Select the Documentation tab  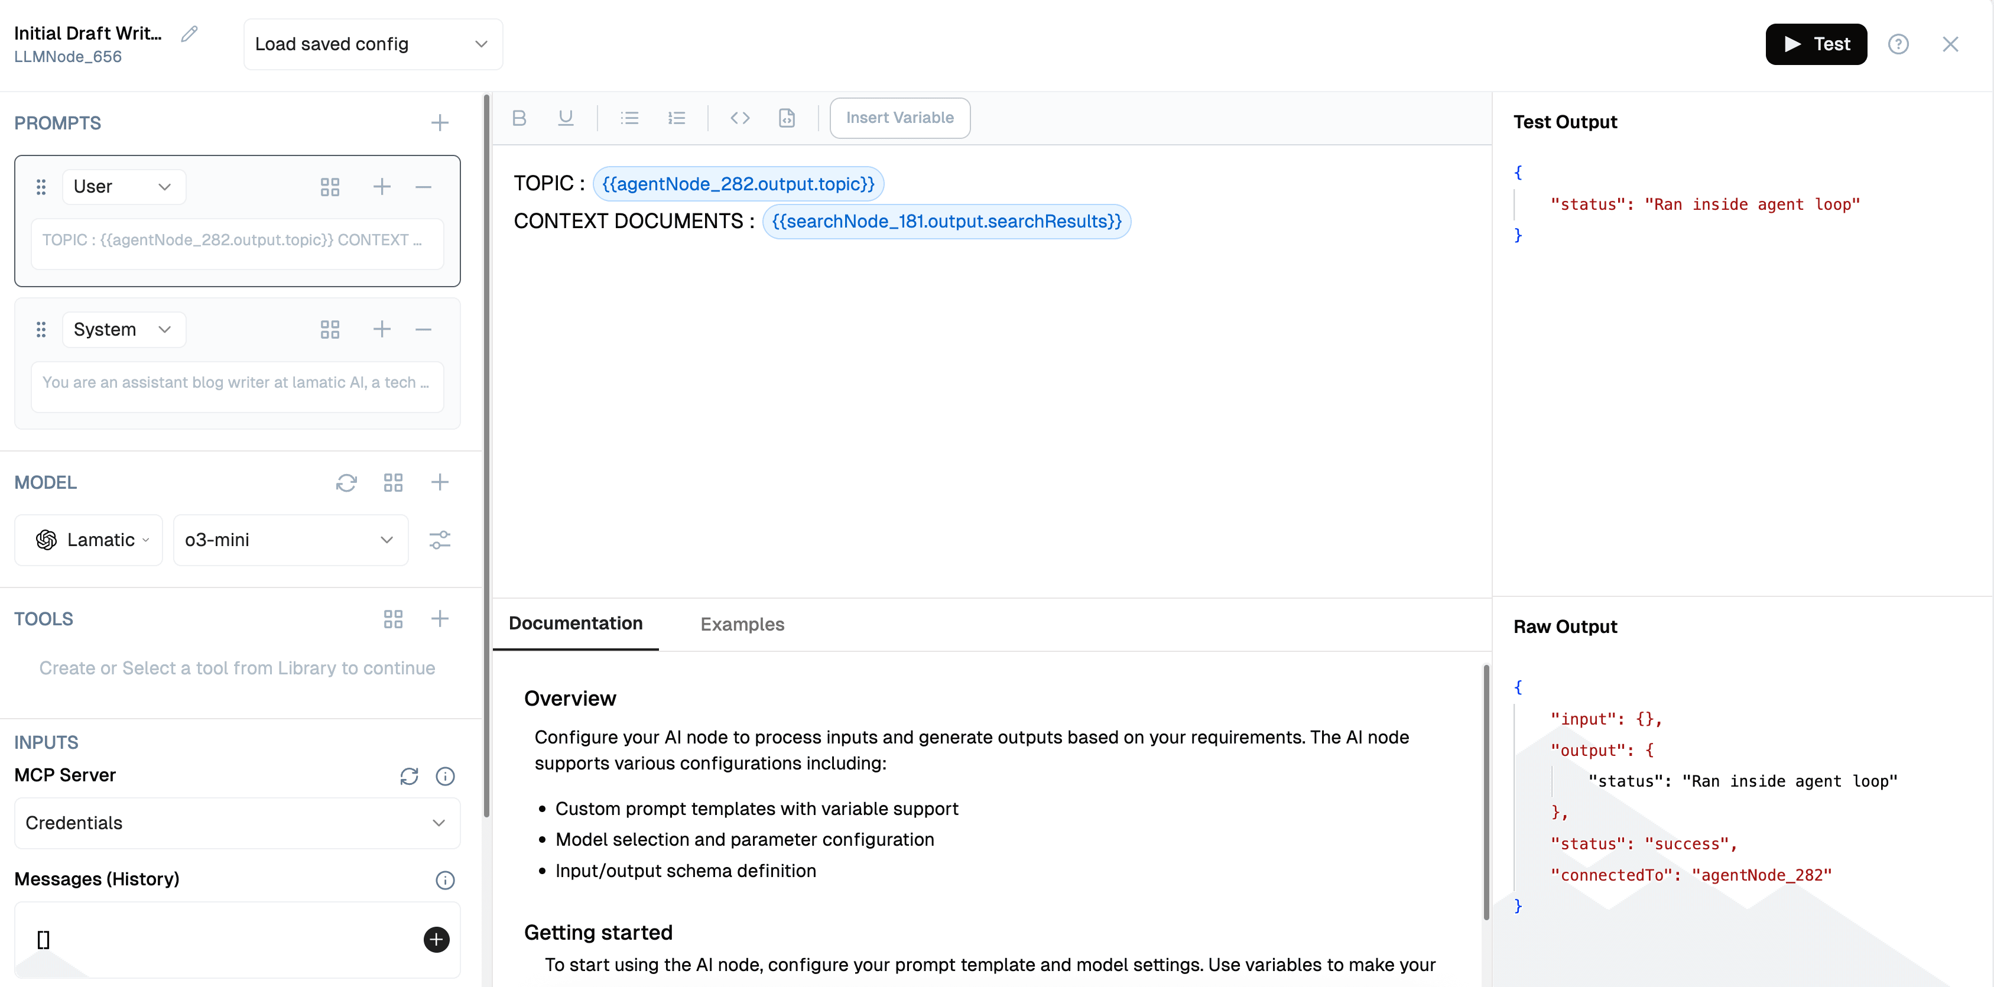575,623
